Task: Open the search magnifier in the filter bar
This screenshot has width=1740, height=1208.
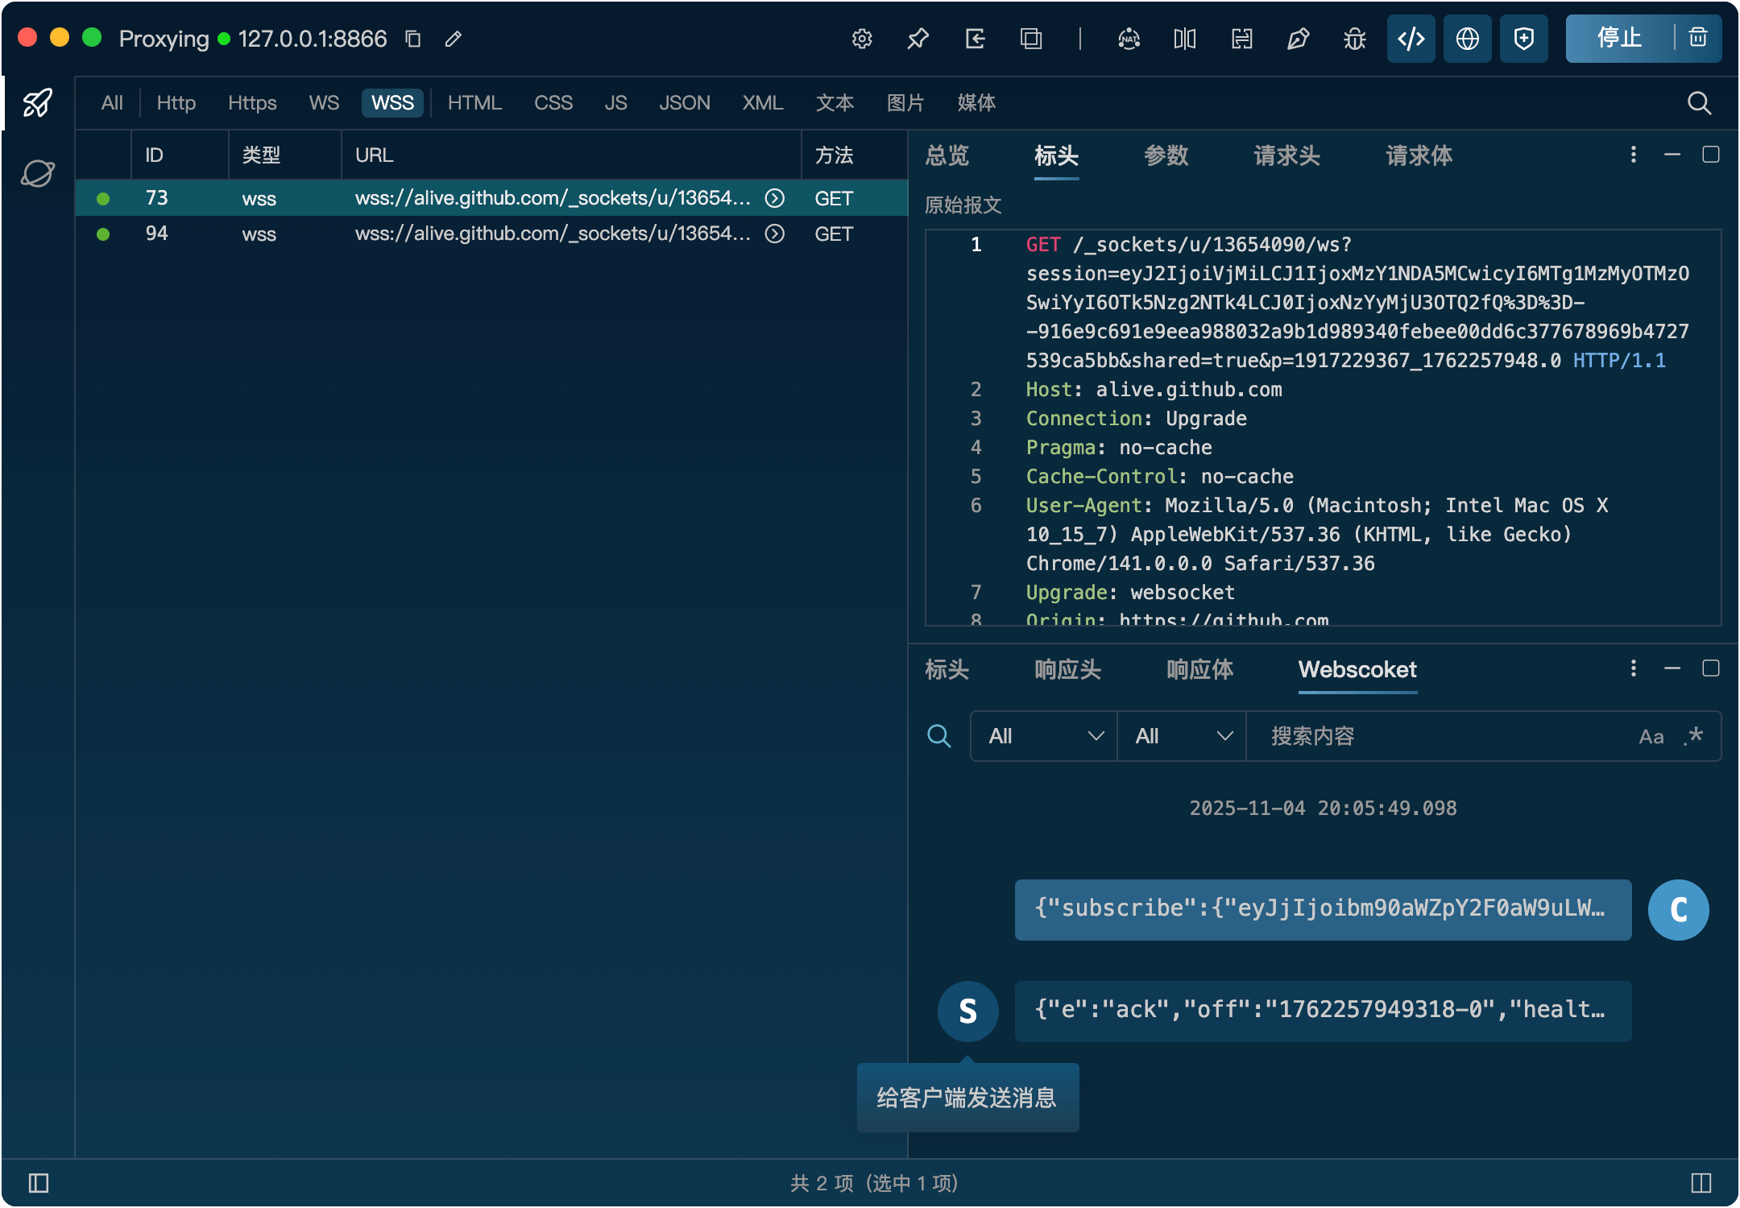Action: coord(1699,103)
